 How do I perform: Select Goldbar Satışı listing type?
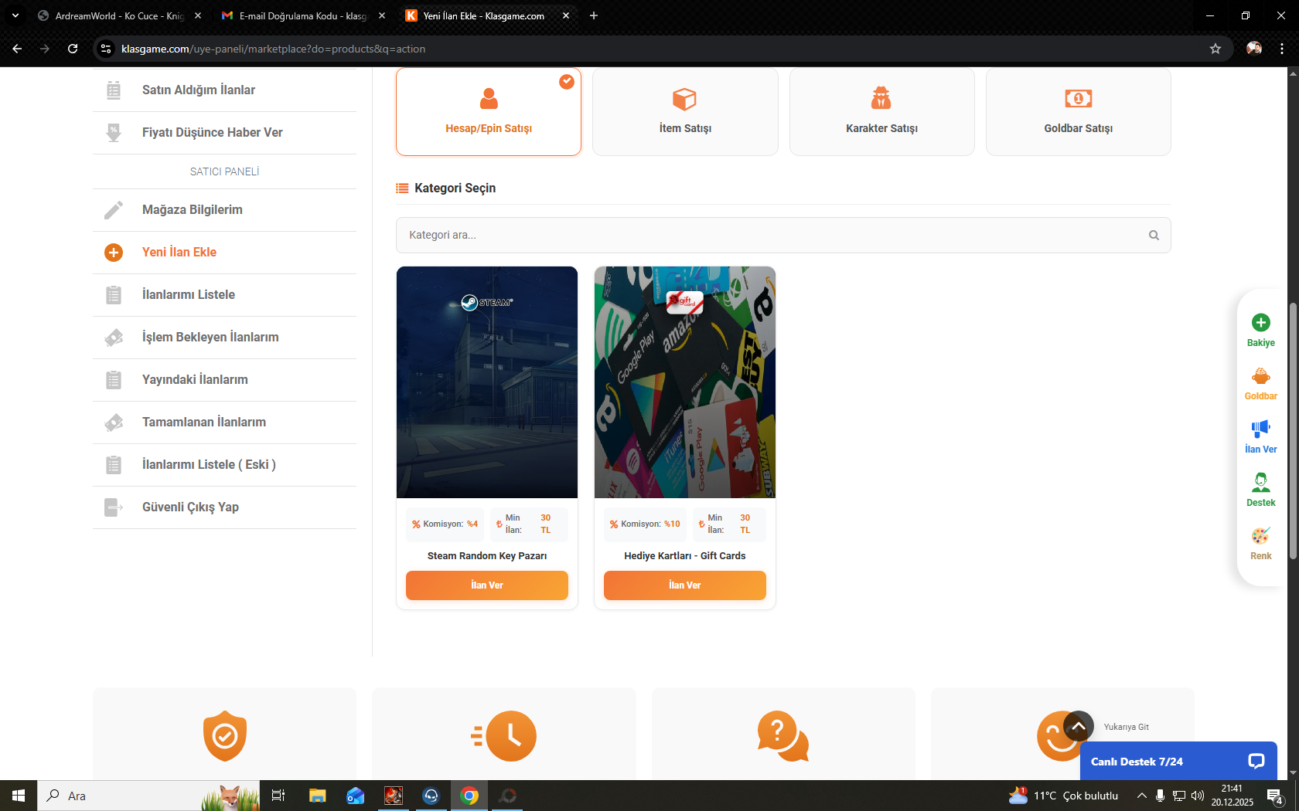[1079, 112]
